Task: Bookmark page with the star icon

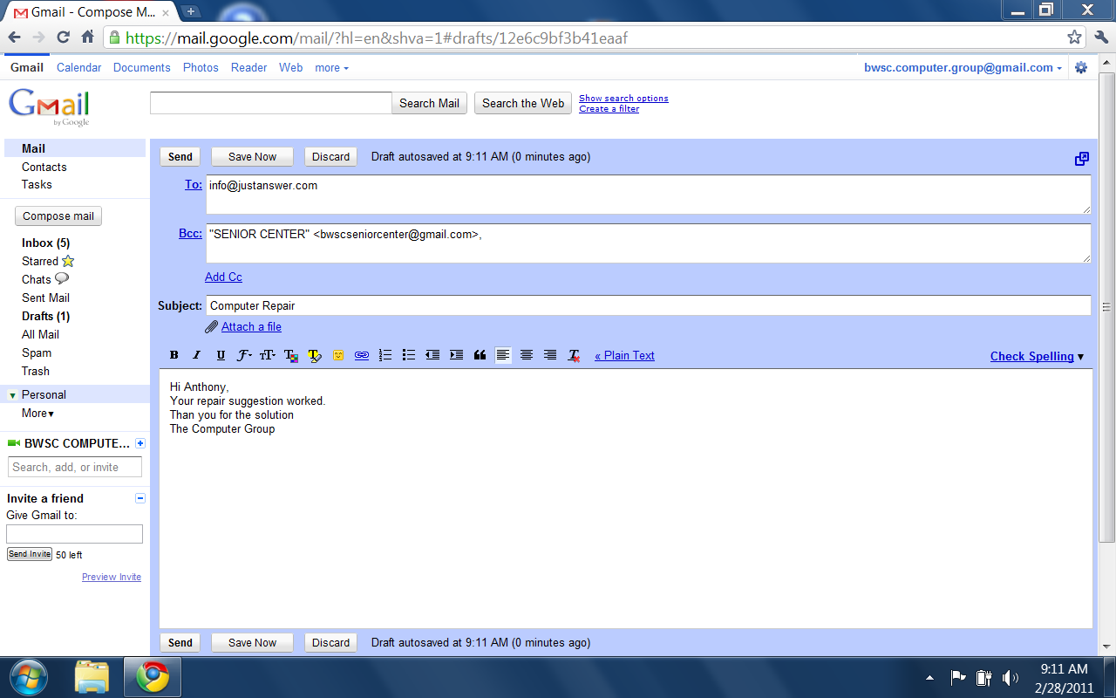Action: 1074,38
